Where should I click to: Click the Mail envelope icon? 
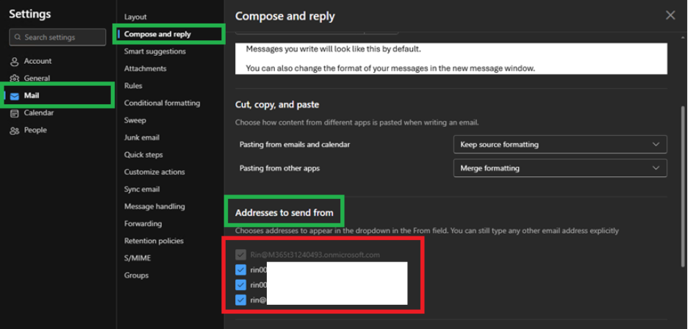pos(15,96)
